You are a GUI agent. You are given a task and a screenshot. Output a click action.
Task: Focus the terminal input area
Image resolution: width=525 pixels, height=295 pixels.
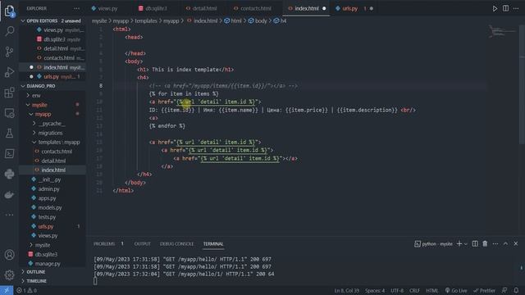301,281
